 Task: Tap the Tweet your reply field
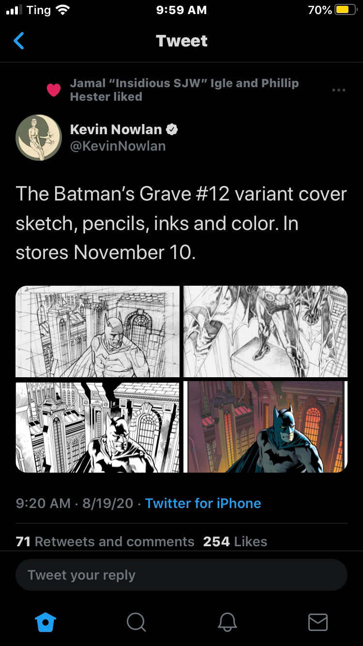[x=181, y=575]
